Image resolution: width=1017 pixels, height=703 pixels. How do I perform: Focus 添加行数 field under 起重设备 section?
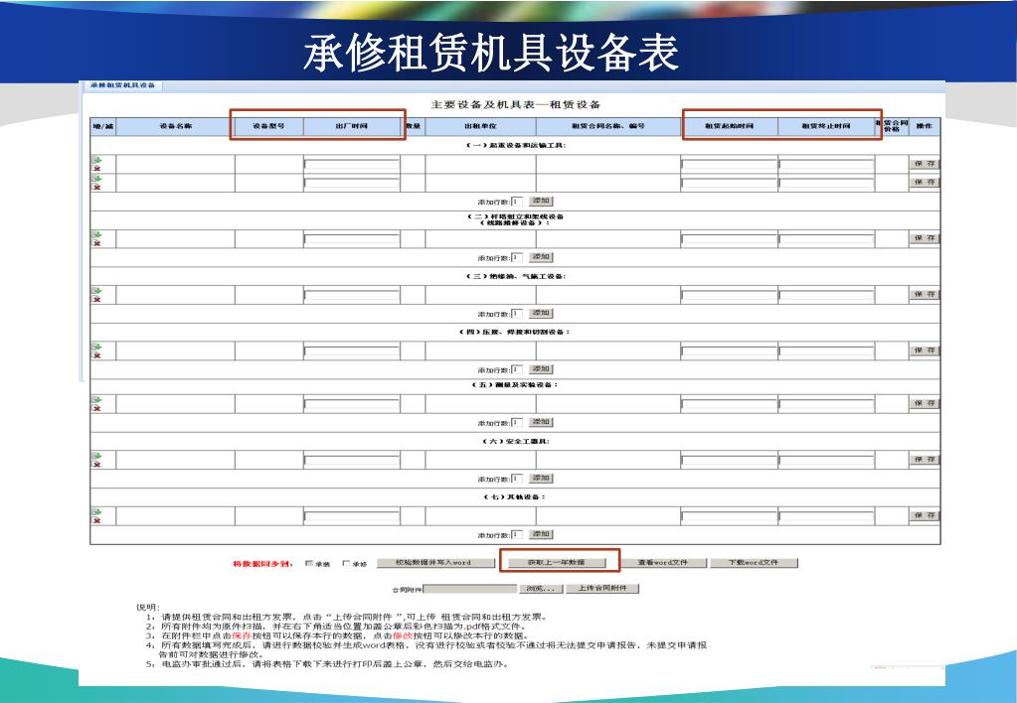(x=517, y=202)
